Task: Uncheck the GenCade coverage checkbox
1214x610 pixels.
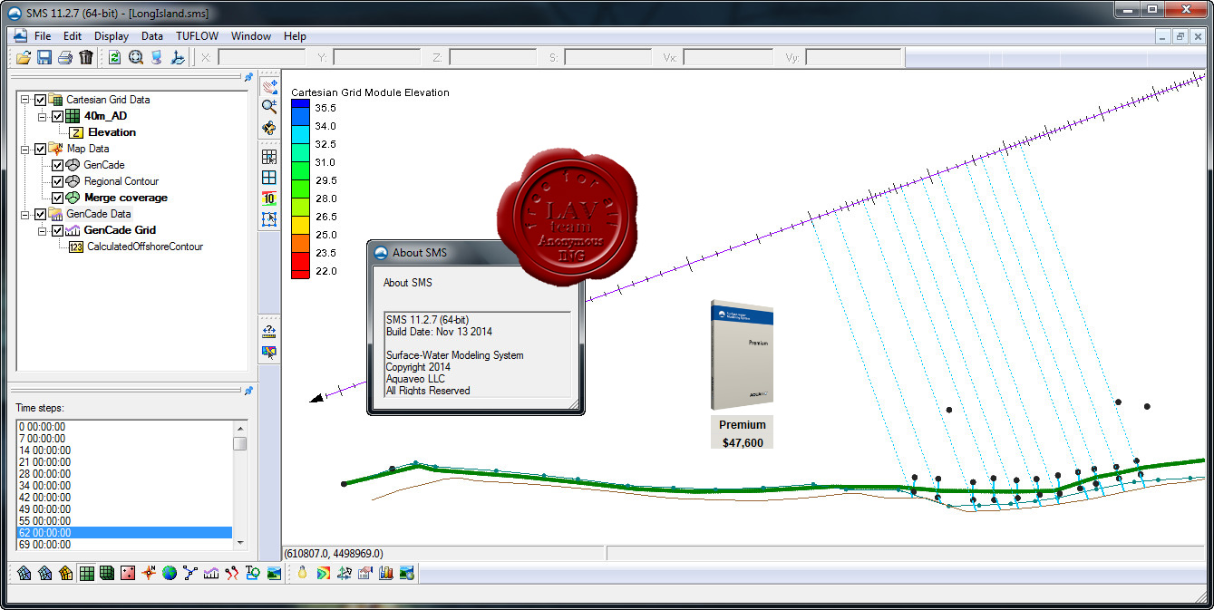Action: (57, 165)
